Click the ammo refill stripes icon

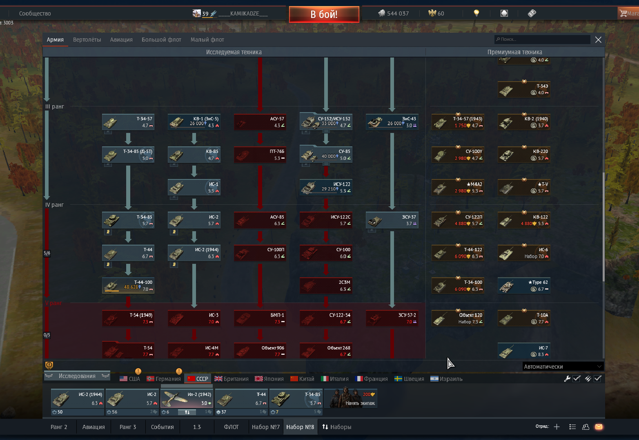point(588,378)
